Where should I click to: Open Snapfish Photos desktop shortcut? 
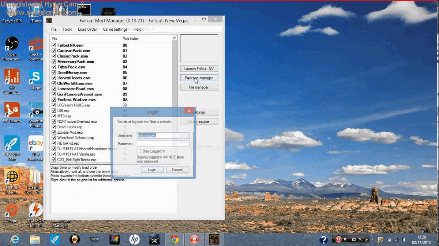point(36,115)
